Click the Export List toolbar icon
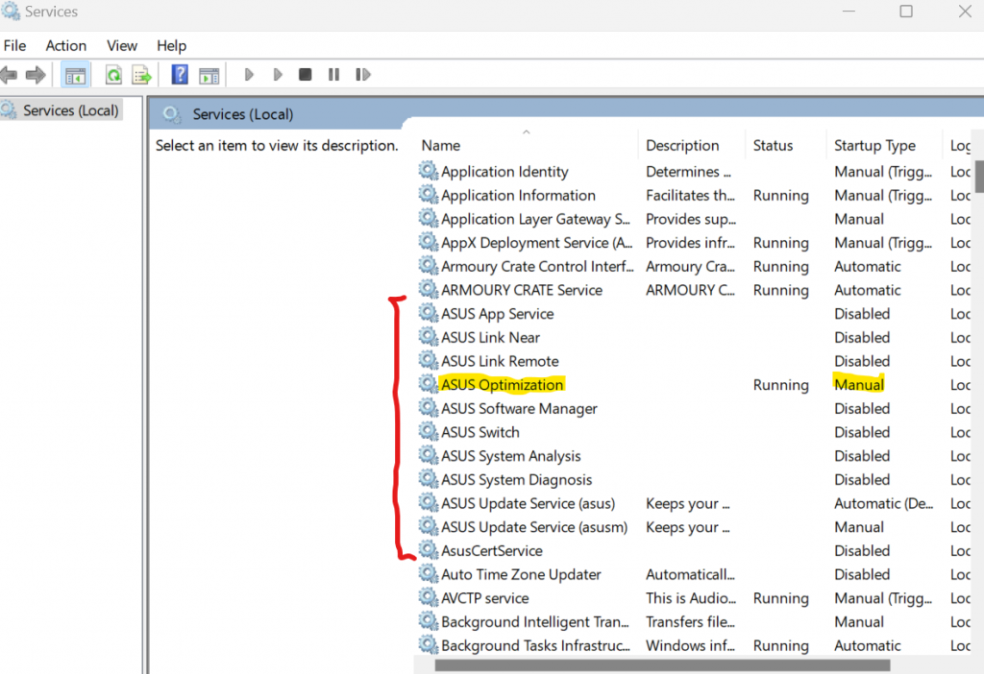Image resolution: width=984 pixels, height=674 pixels. coord(141,75)
